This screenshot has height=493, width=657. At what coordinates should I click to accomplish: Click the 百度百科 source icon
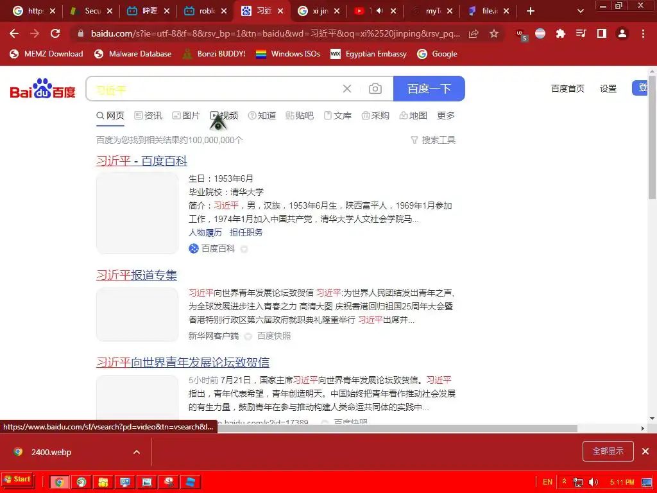pos(194,248)
